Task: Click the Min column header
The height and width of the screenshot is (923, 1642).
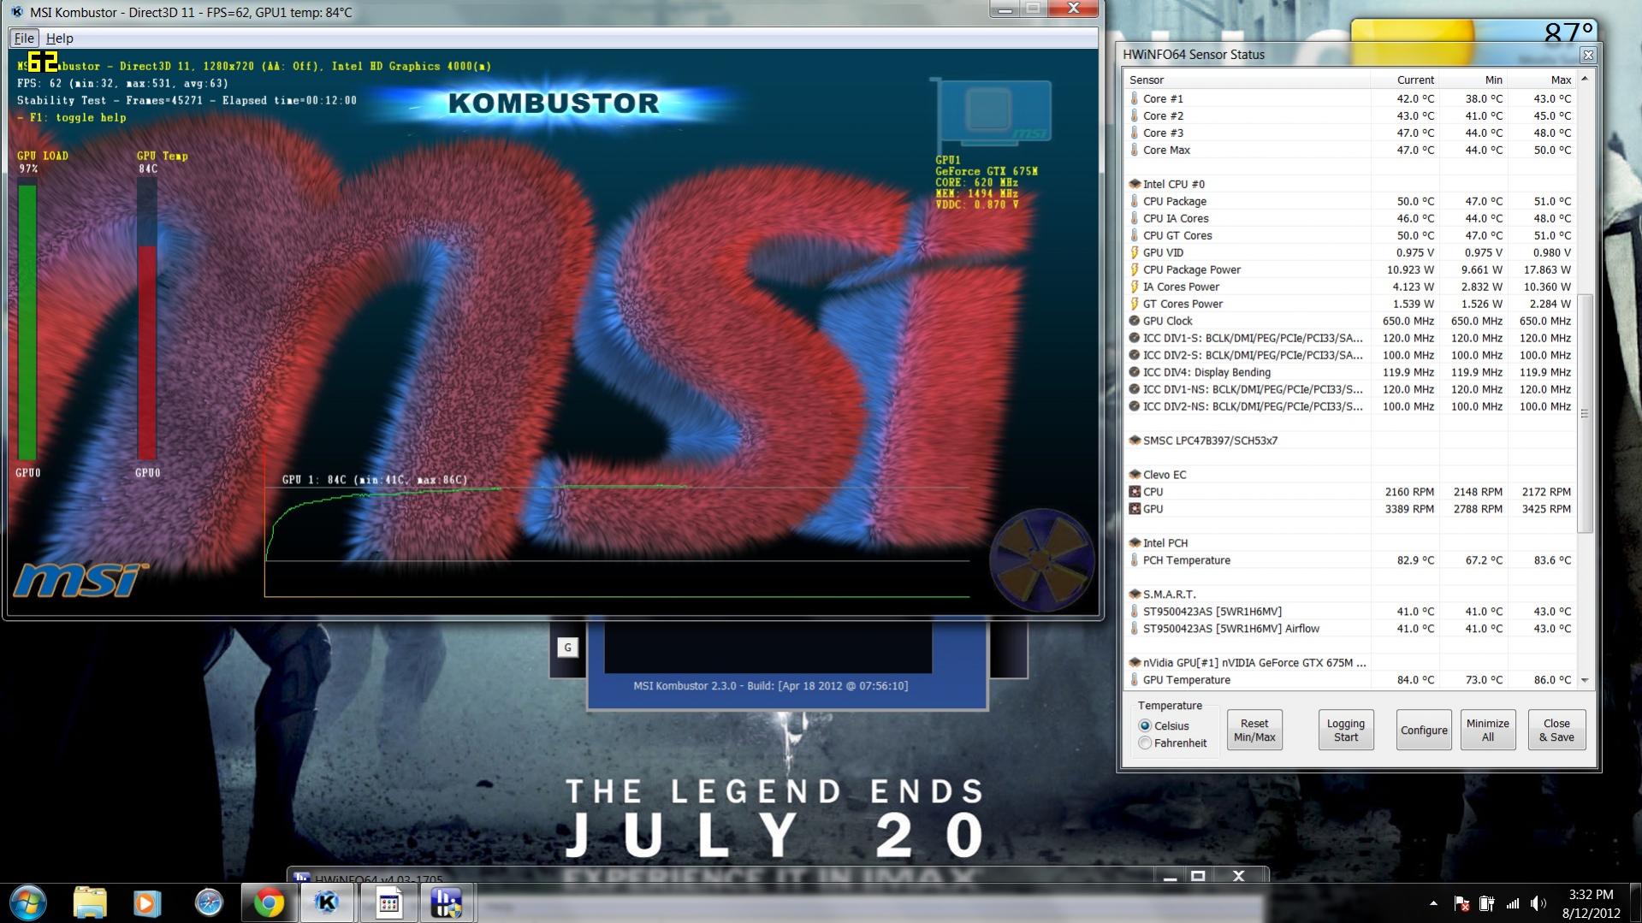Action: pyautogui.click(x=1473, y=80)
